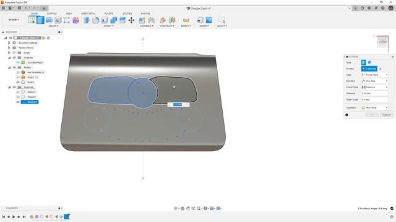Choose the Hole tool icon
396x222 pixels.
point(58,20)
